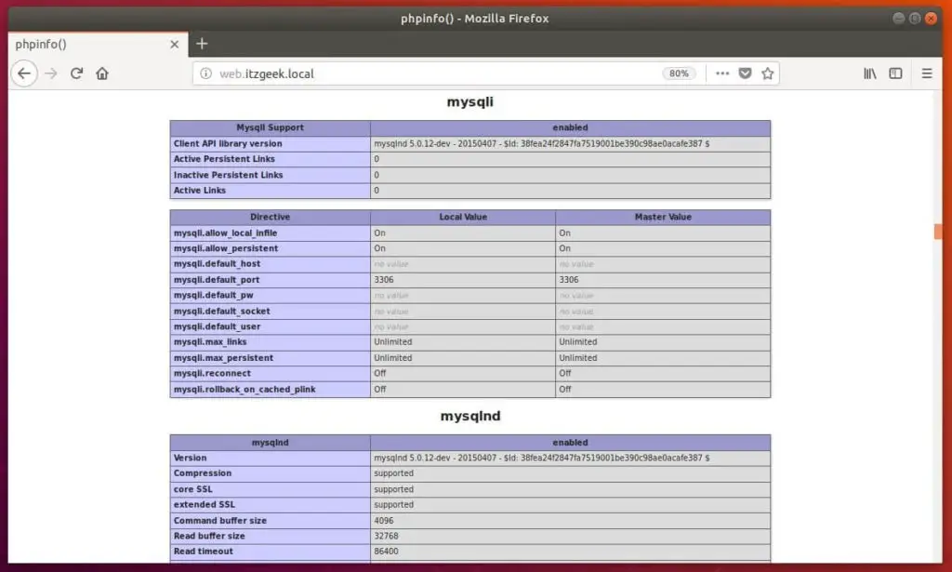This screenshot has height=572, width=952.
Task: Open the Firefox home page
Action: [x=102, y=73]
